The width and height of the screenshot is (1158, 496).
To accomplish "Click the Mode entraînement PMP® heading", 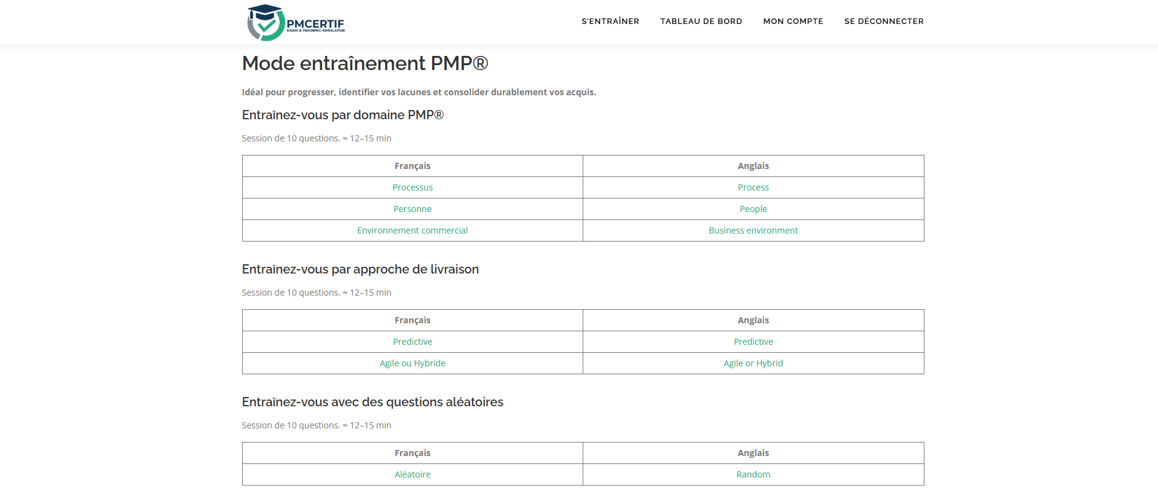I will tap(365, 63).
